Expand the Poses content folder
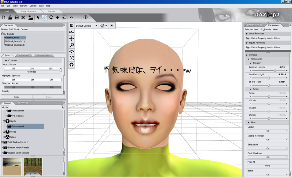The image size is (292, 178). point(4,132)
